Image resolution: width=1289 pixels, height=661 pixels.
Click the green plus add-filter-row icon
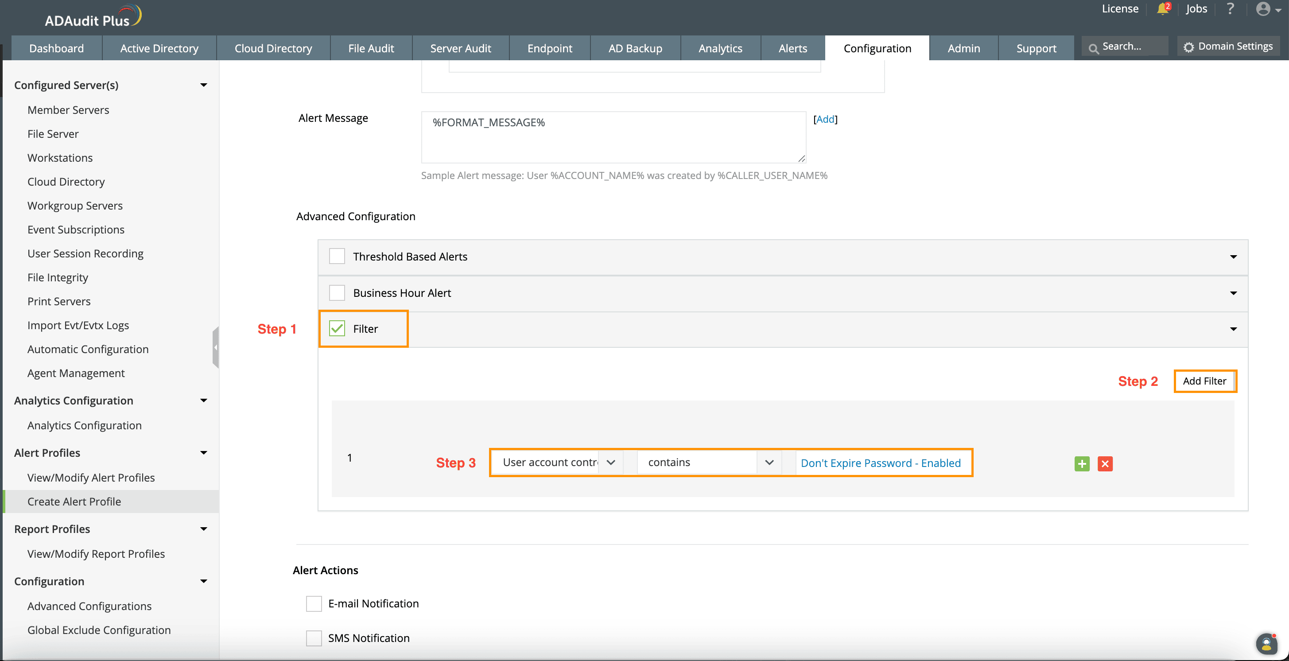tap(1081, 463)
